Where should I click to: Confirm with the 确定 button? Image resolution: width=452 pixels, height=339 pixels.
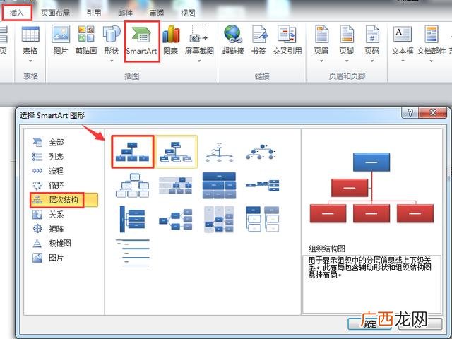(x=369, y=324)
